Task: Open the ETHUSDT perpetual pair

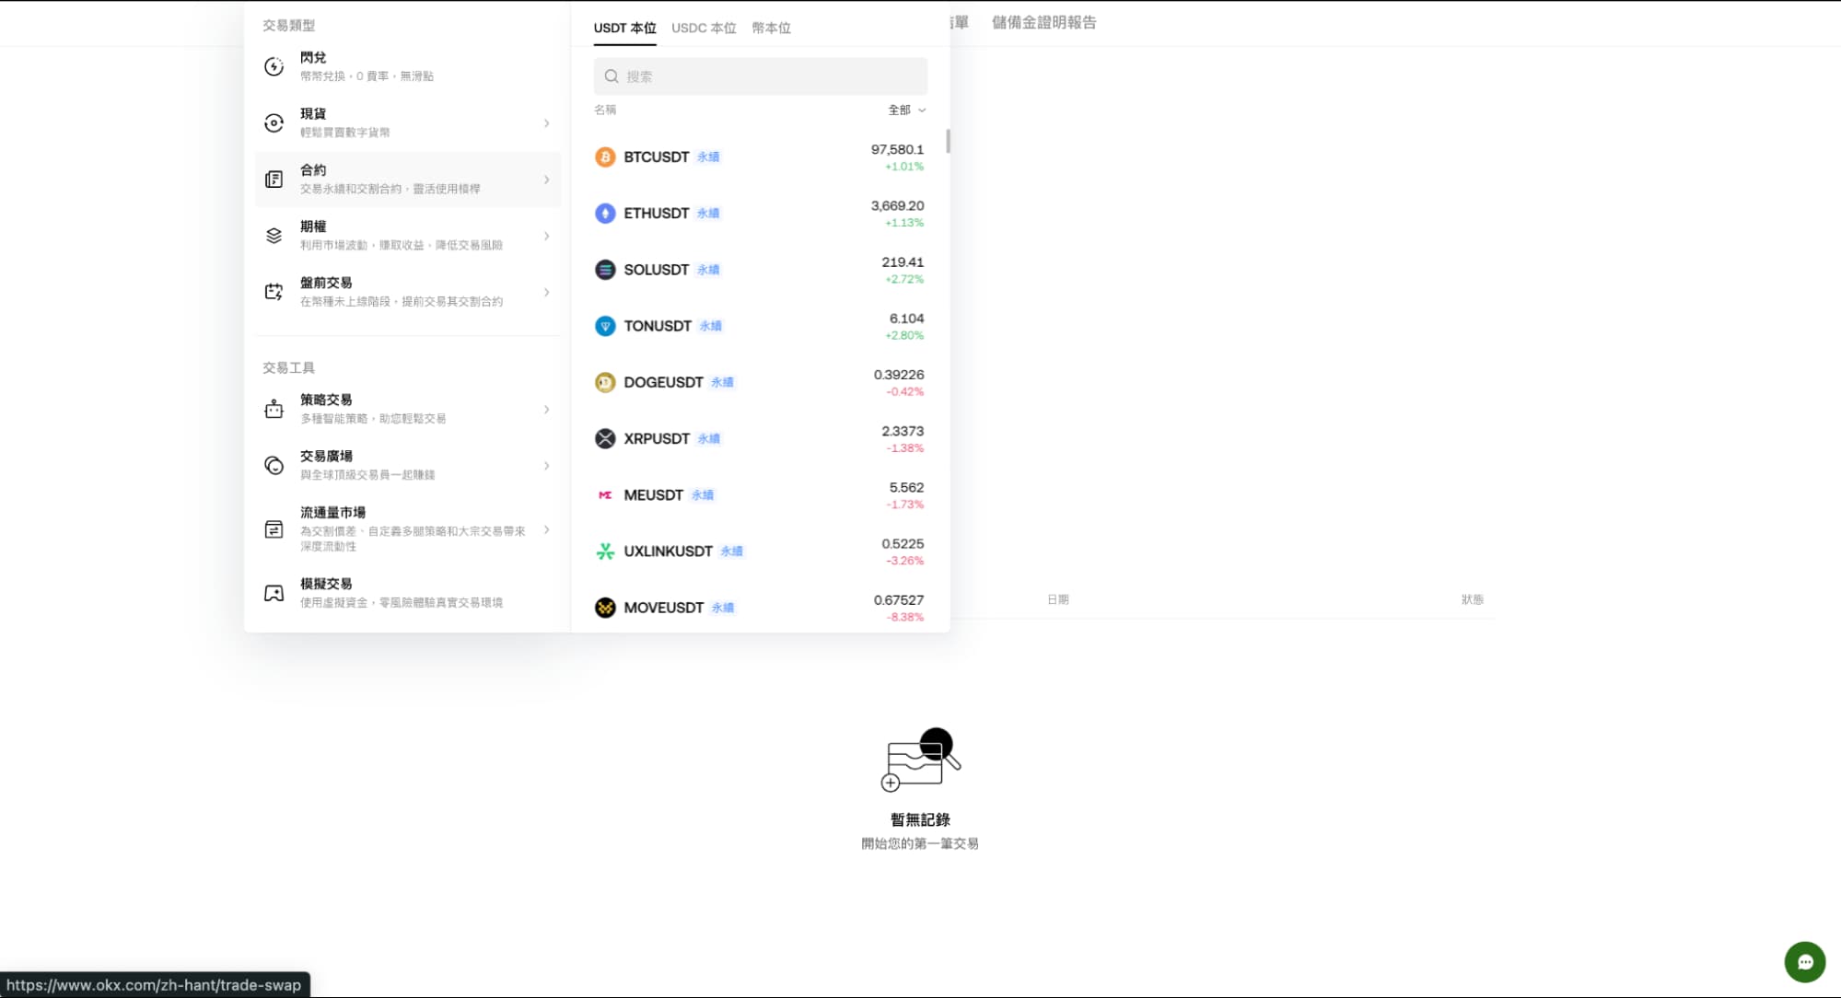Action: (760, 214)
